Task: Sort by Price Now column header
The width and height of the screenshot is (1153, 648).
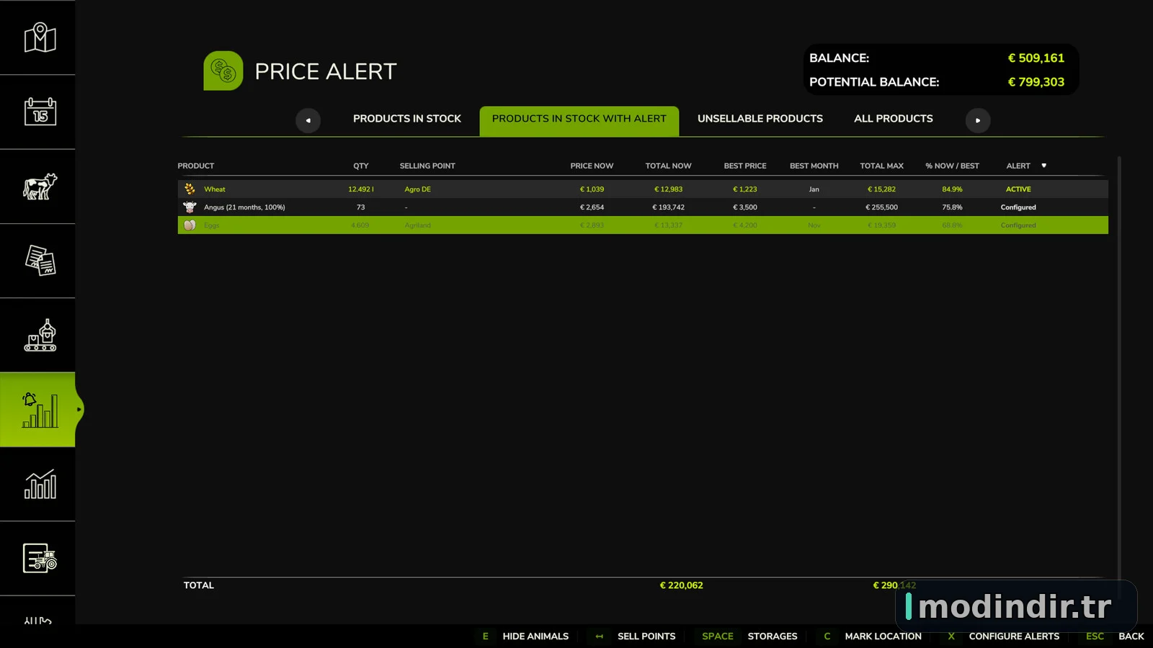Action: pyautogui.click(x=592, y=166)
